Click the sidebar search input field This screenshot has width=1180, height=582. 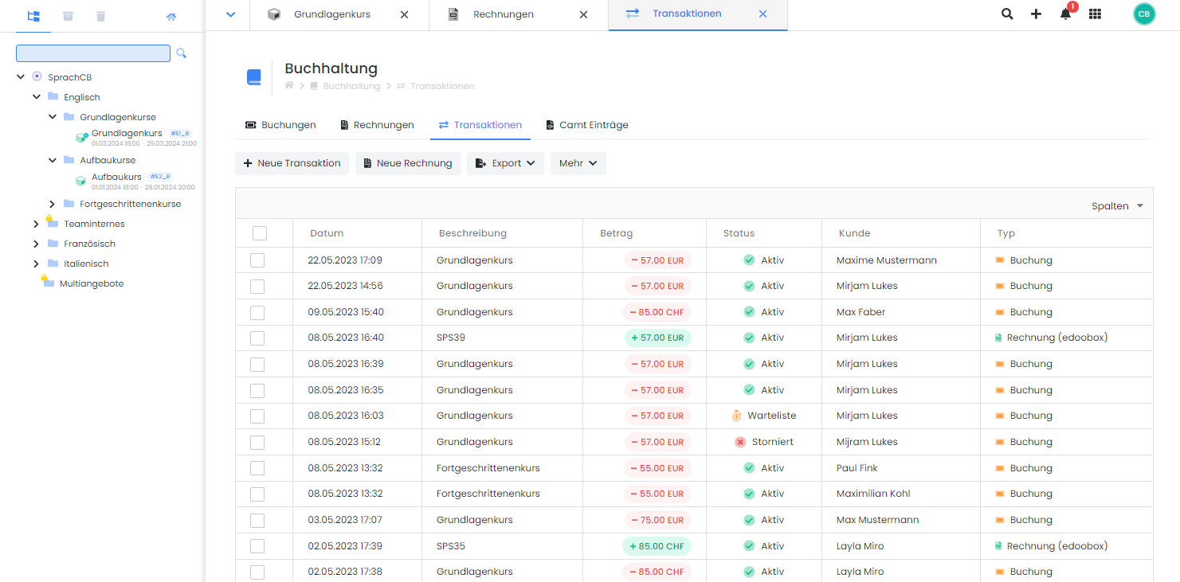click(x=93, y=53)
